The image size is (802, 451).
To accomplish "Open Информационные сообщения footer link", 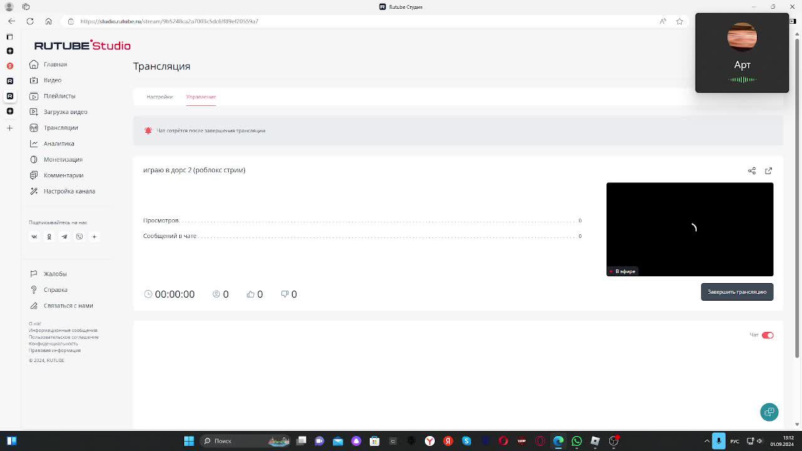I will point(63,330).
